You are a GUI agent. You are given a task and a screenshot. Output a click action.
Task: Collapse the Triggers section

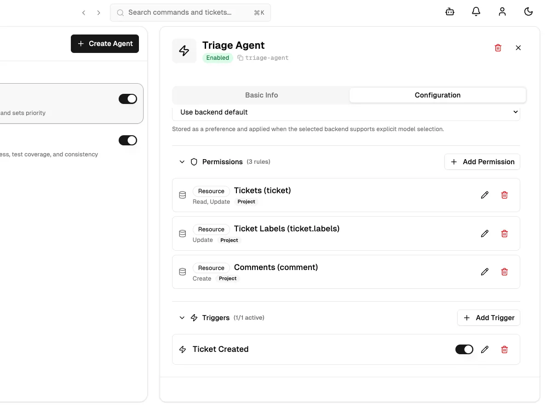(182, 317)
